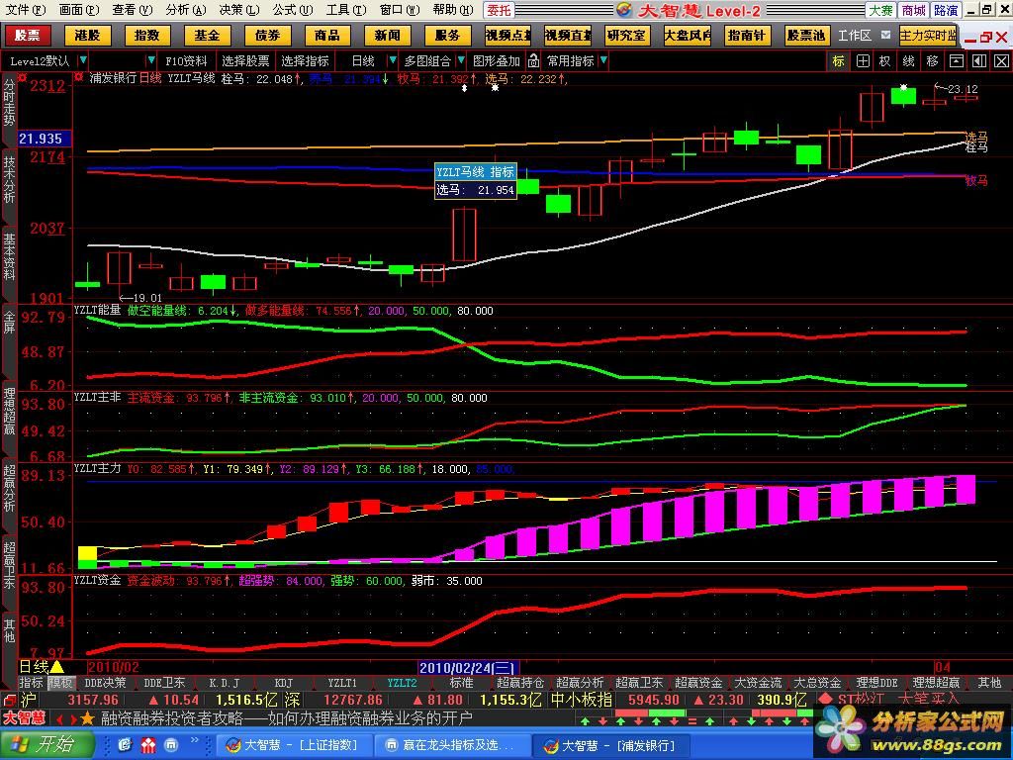Select the 港股 toolbar button

pyautogui.click(x=87, y=36)
